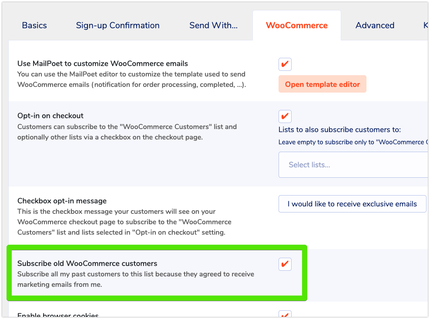This screenshot has width=430, height=319.
Task: Click the Opt-in on checkout label
Action: pyautogui.click(x=50, y=116)
